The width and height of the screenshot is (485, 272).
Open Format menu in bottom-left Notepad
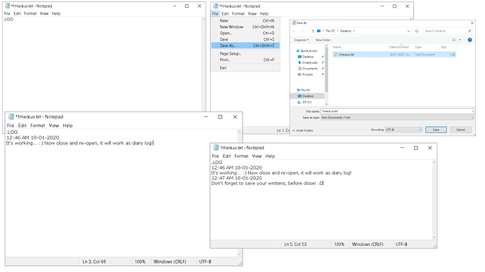38,125
